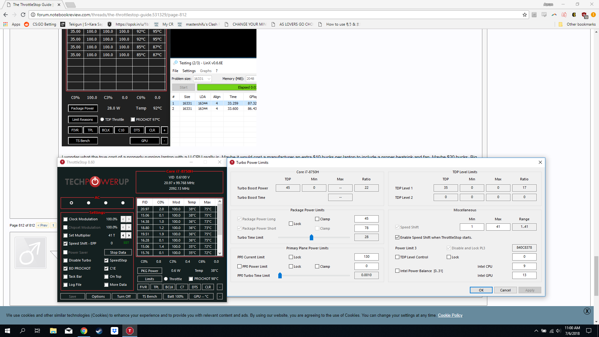Decrease Clock Modulation with the left arrow
599x337 pixels.
[123, 219]
